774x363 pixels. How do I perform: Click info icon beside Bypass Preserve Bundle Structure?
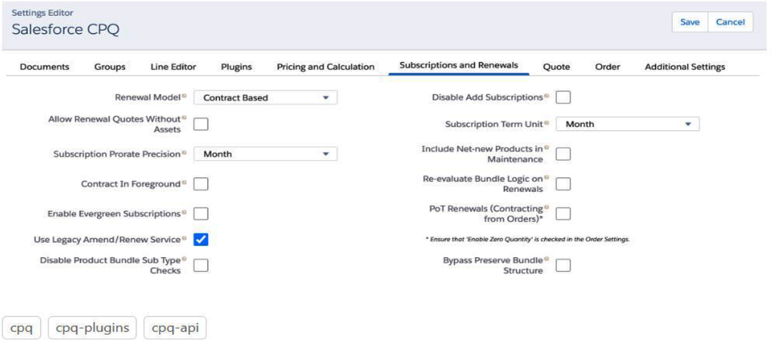pos(546,259)
